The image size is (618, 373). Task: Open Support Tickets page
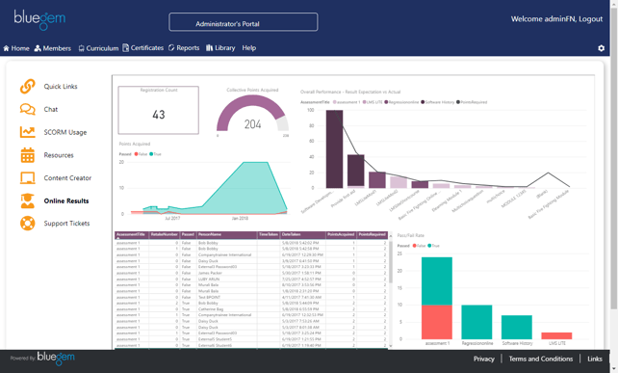coord(66,224)
